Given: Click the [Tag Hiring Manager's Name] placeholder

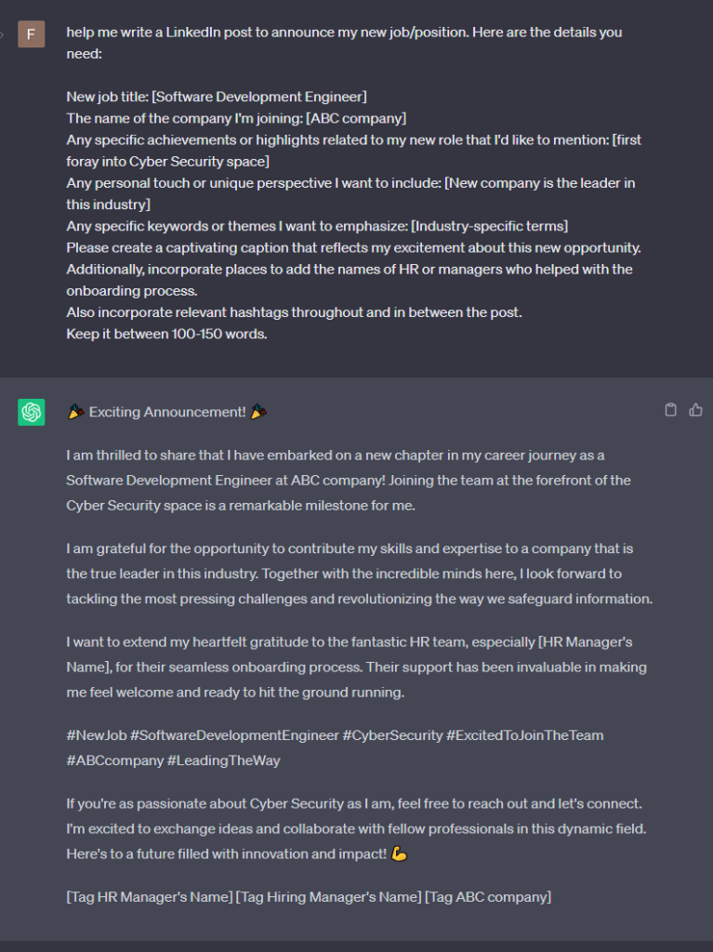Looking at the screenshot, I should tap(328, 897).
